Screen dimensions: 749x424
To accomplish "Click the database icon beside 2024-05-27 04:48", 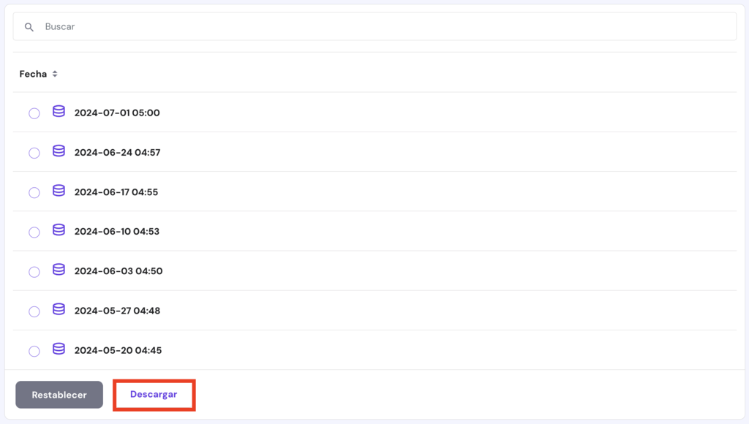I will (x=59, y=311).
